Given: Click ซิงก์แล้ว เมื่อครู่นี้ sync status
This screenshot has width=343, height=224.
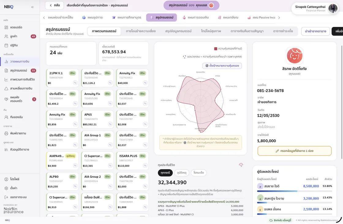Looking at the screenshot, I should (x=280, y=220).
